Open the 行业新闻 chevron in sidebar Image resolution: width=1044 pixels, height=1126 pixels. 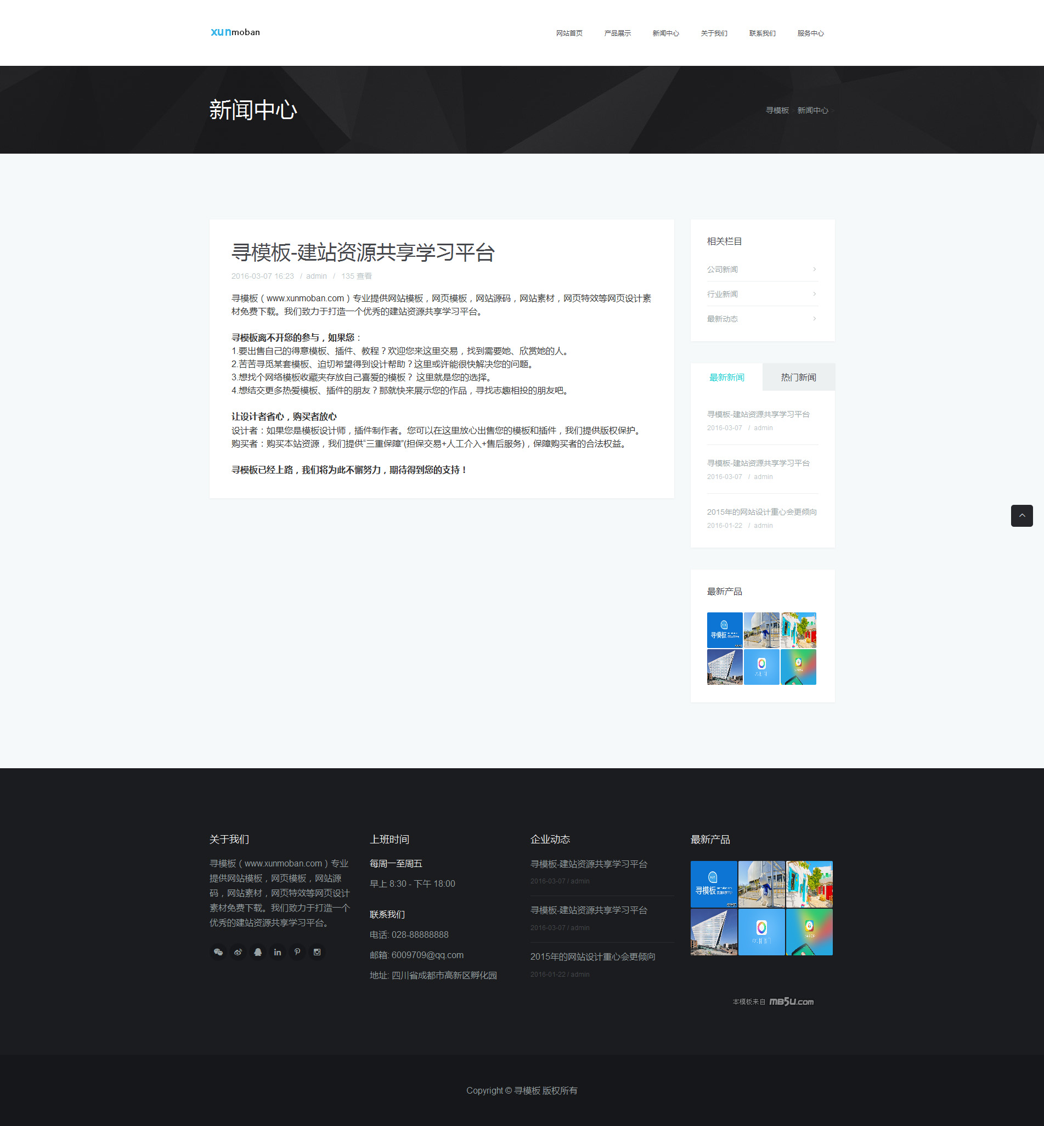point(814,294)
